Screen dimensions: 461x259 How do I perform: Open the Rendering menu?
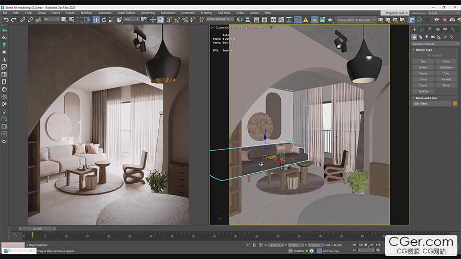(148, 13)
